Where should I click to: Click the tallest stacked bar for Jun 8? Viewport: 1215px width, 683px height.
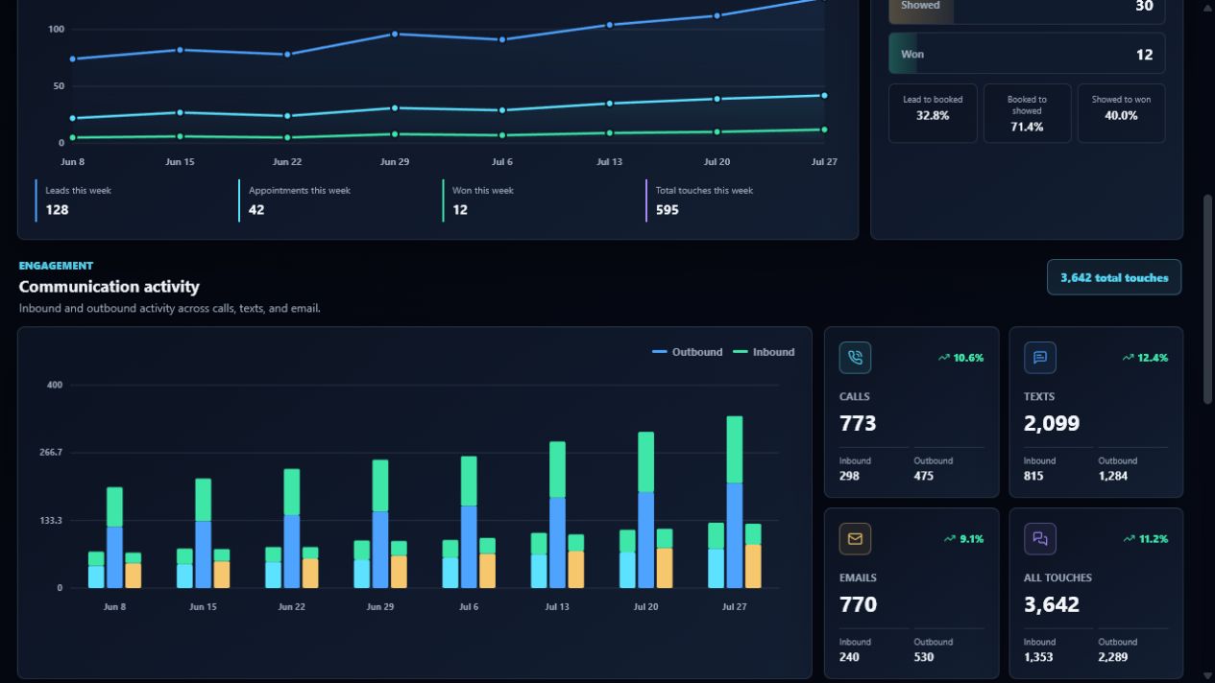114,537
